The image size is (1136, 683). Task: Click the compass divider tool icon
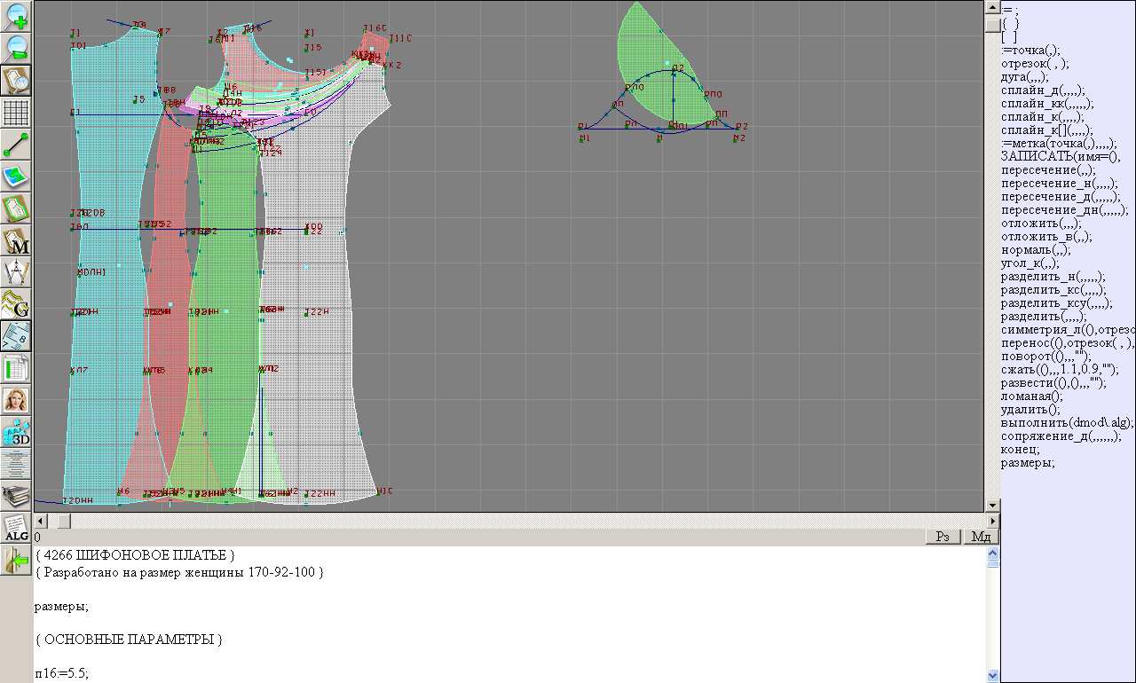(16, 272)
